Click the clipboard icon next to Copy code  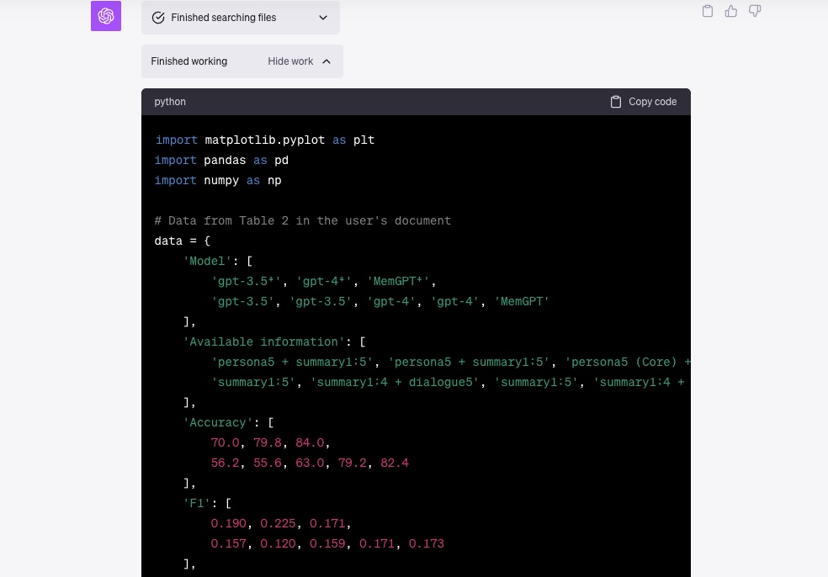click(615, 102)
